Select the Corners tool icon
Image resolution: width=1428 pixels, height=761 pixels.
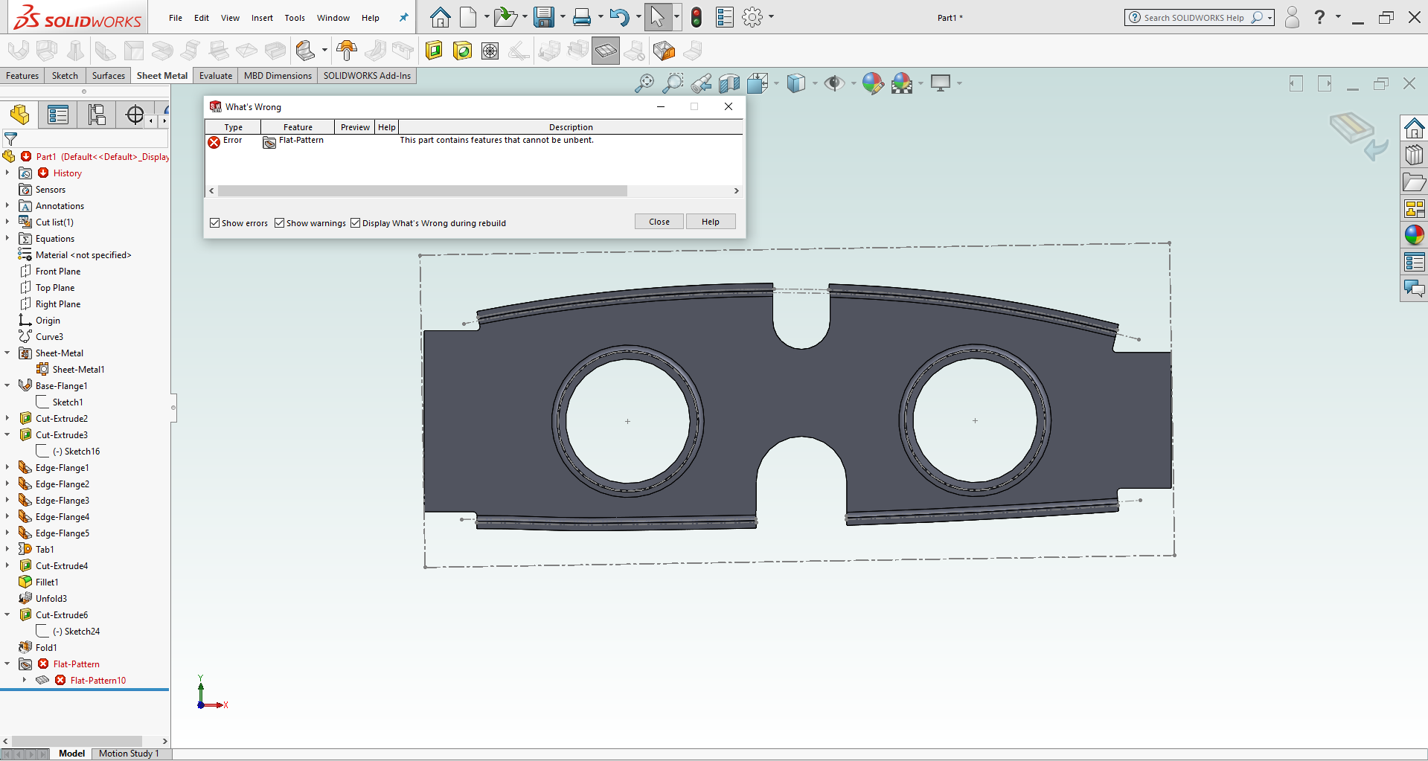click(305, 51)
